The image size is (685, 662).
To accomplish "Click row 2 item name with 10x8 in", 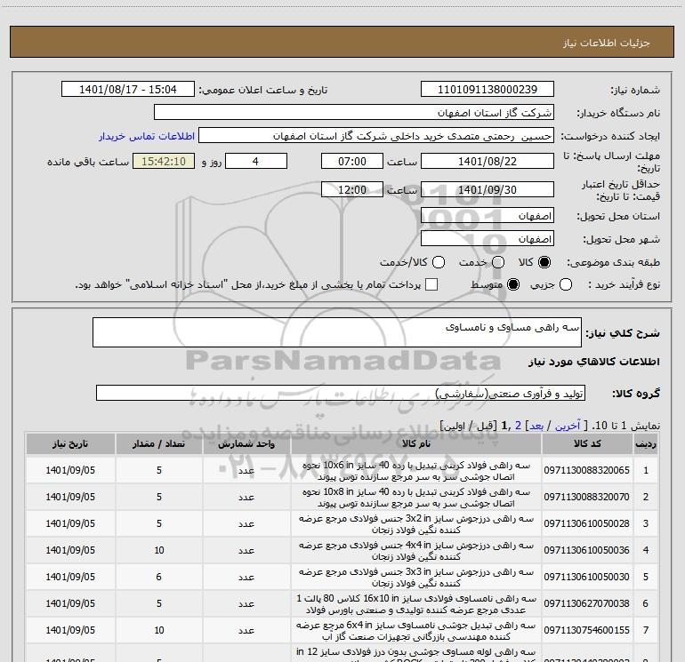I will [x=416, y=498].
